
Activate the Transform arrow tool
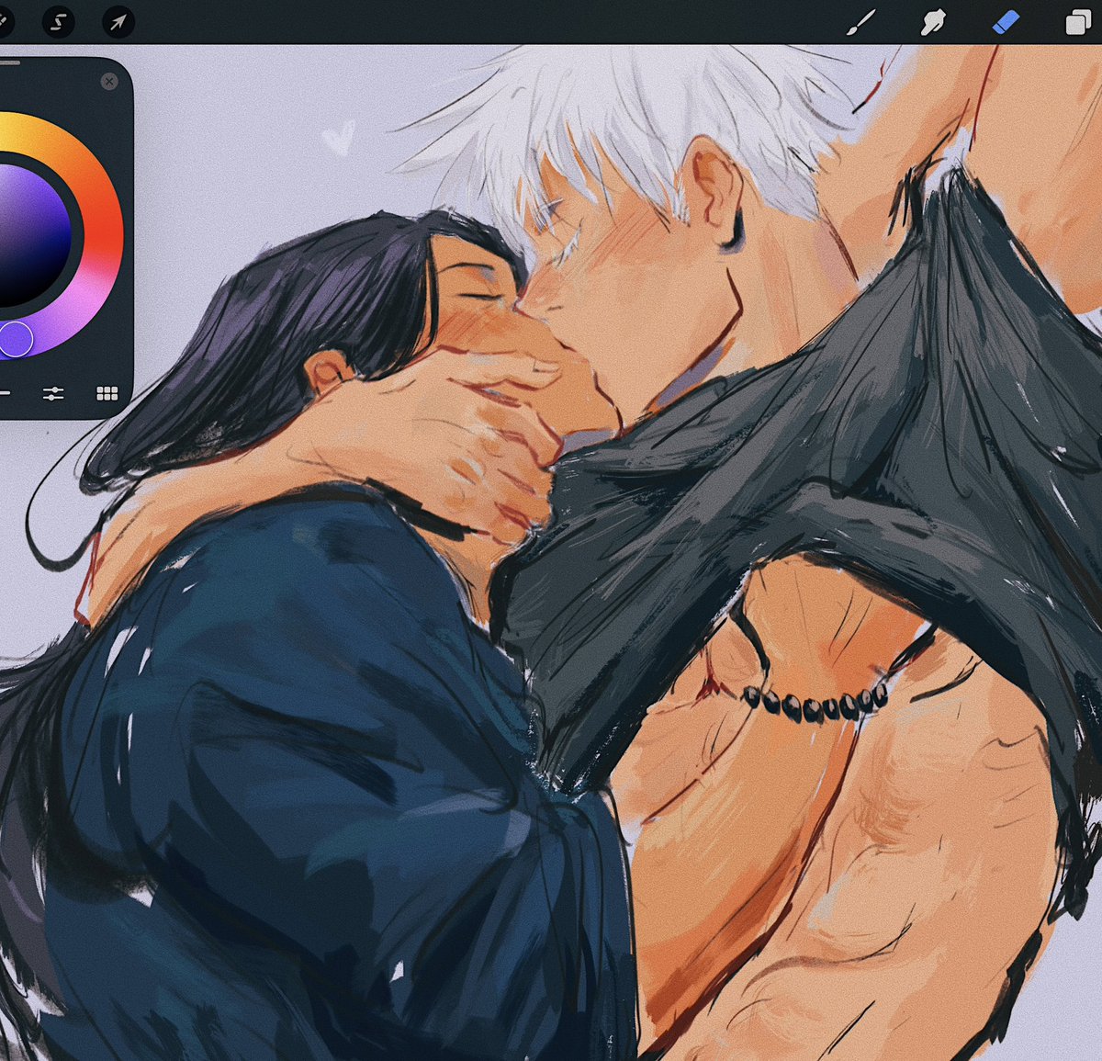point(118,22)
